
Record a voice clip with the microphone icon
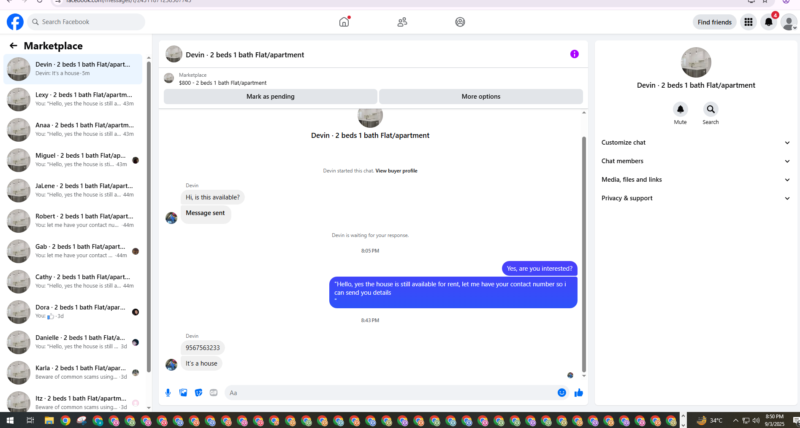pyautogui.click(x=168, y=393)
